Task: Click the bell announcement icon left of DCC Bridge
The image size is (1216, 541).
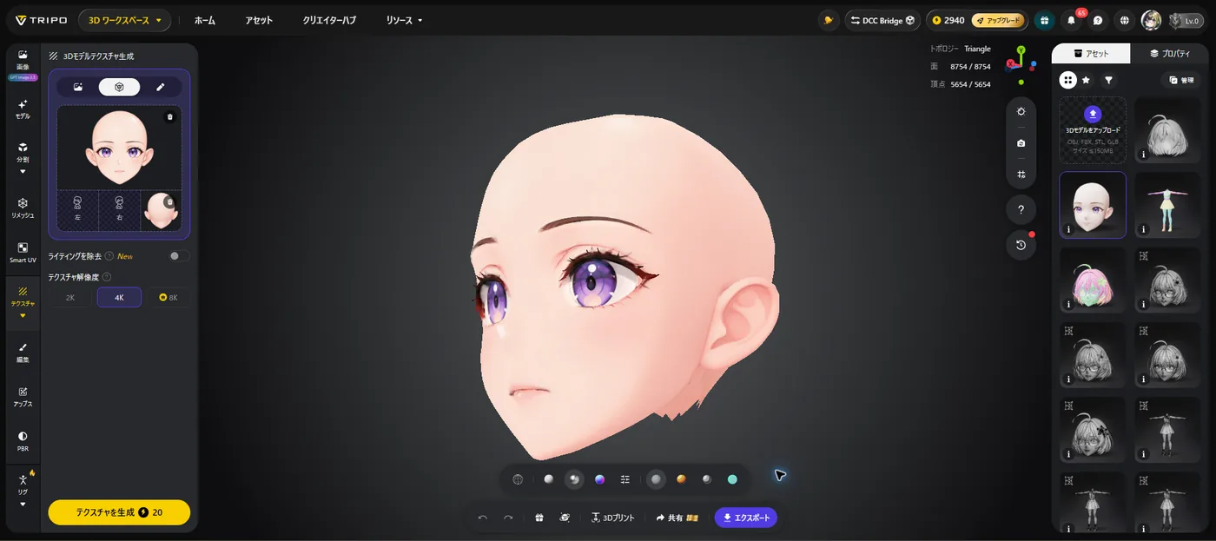Action: point(829,20)
